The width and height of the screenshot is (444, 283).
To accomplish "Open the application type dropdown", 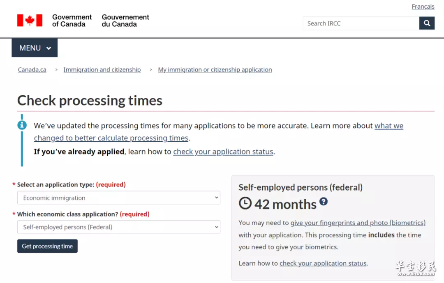I will point(119,198).
